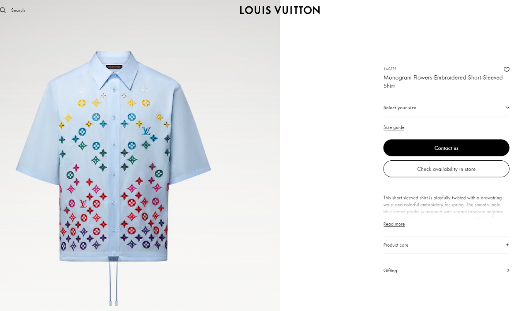The height and width of the screenshot is (311, 529).
Task: Check availability in store
Action: point(446,169)
